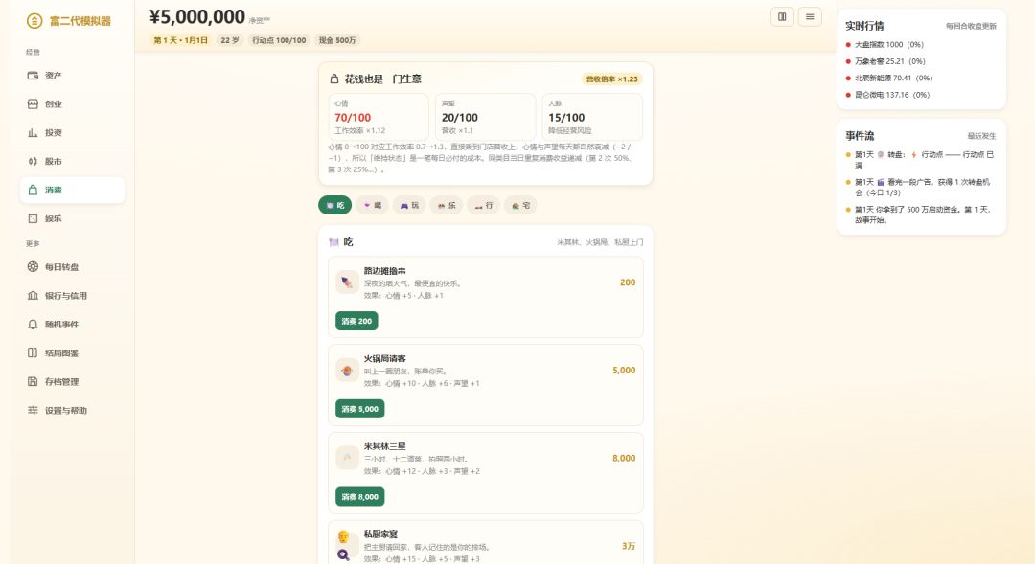Open 每日转盘 wheel icon in sidebar
Viewport: 1035px width, 564px height.
(x=33, y=266)
